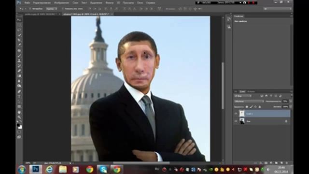
Task: Select the Rectangular Marquee tool
Action: click(x=19, y=25)
